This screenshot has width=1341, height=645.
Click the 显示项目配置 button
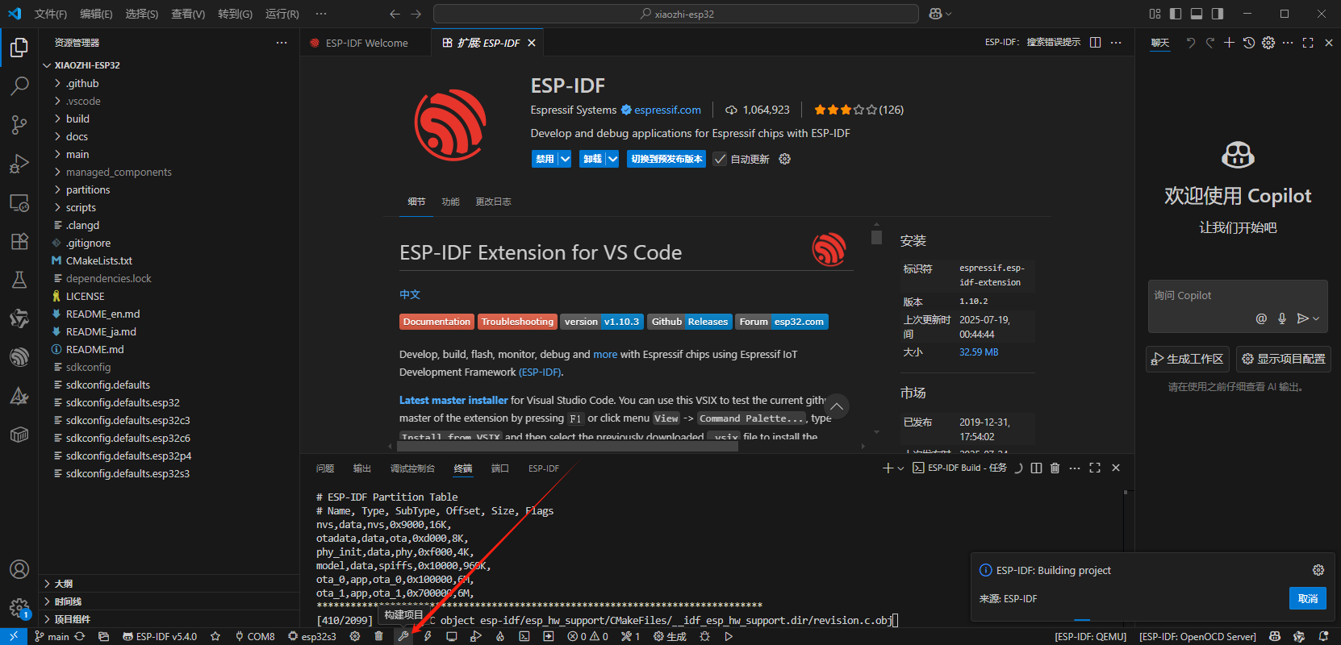pos(1284,359)
